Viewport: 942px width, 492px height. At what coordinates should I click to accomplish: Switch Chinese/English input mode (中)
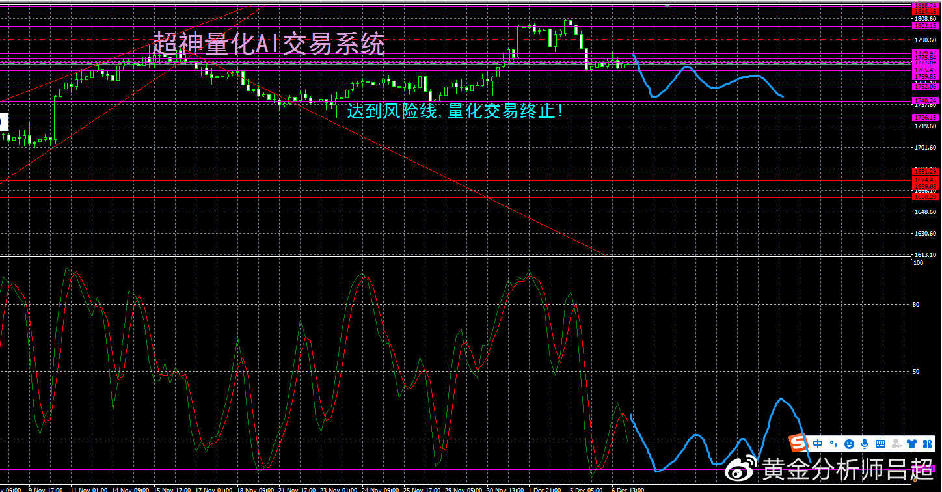[x=818, y=444]
